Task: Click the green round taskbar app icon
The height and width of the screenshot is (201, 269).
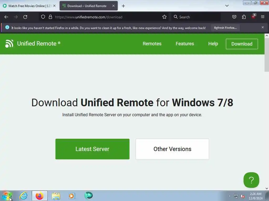Action: tap(89, 196)
